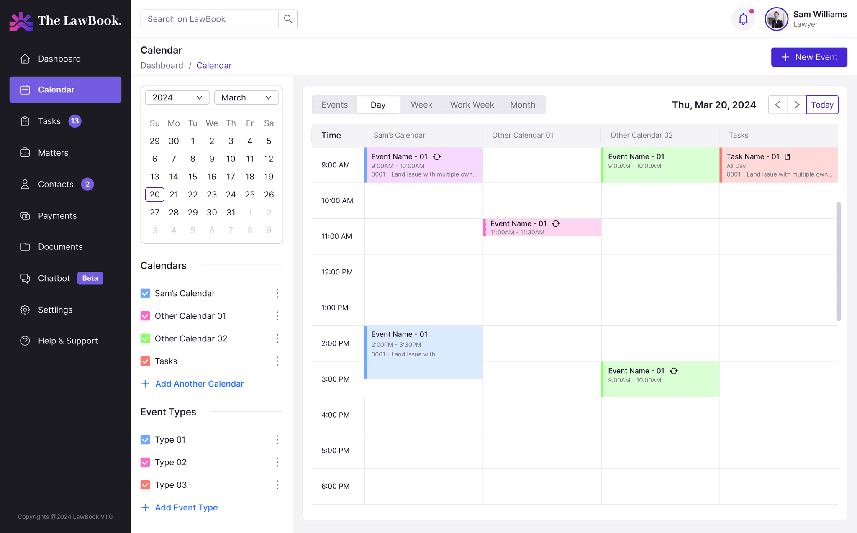Uncheck Sam's Calendar checkbox

pyautogui.click(x=145, y=293)
